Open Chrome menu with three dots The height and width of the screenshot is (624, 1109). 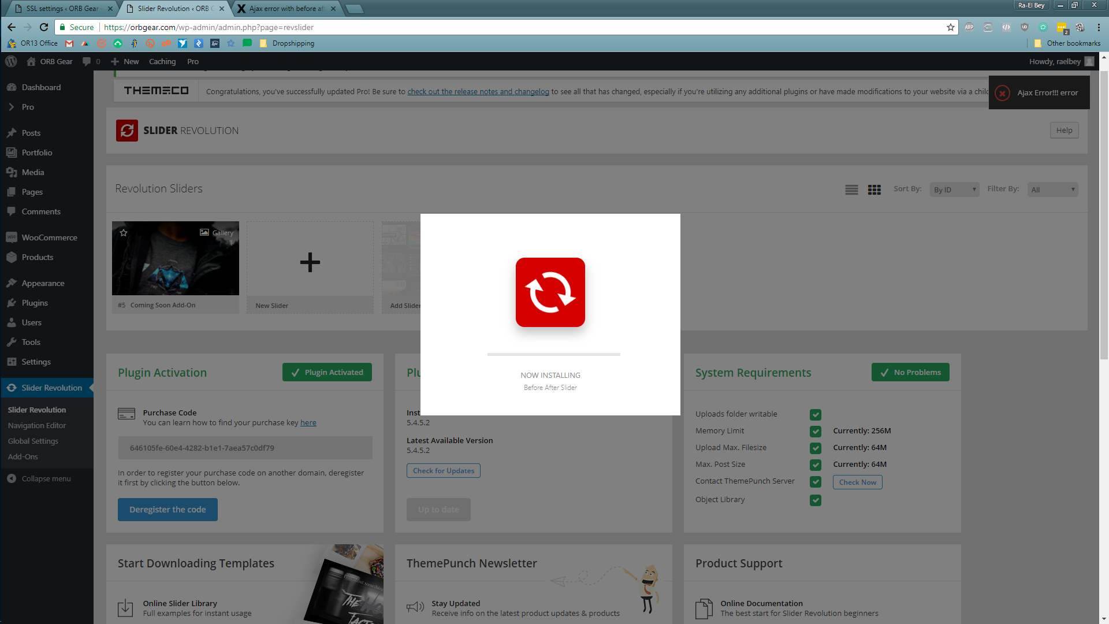(1099, 27)
